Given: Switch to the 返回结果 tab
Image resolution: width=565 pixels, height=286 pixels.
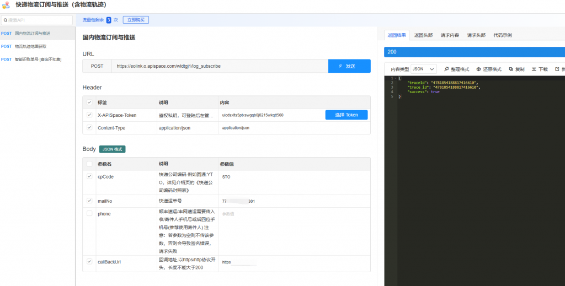Looking at the screenshot, I should click(396, 35).
